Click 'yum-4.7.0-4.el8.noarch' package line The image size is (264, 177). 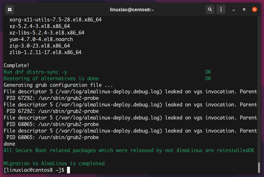pyautogui.click(x=41, y=39)
